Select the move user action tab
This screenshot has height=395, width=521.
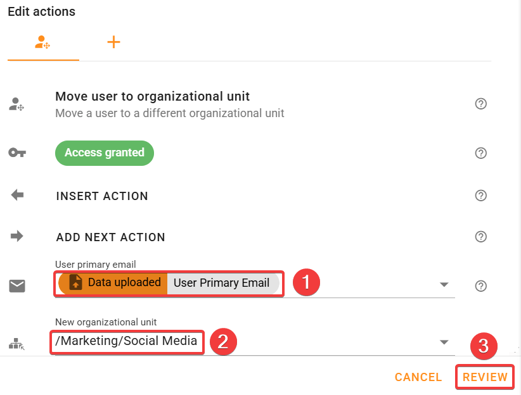pyautogui.click(x=42, y=43)
